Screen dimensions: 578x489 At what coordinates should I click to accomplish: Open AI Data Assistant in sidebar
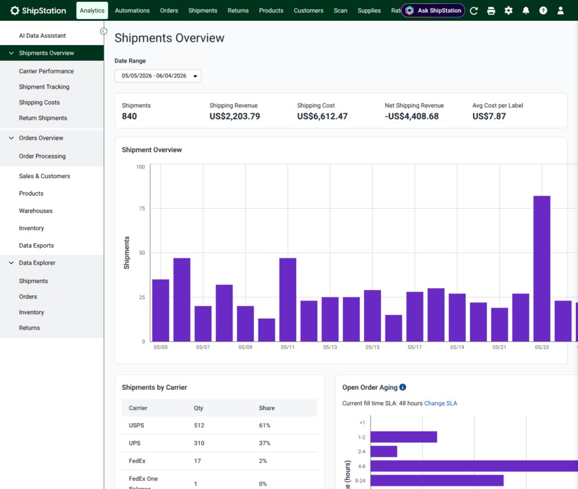pos(42,36)
